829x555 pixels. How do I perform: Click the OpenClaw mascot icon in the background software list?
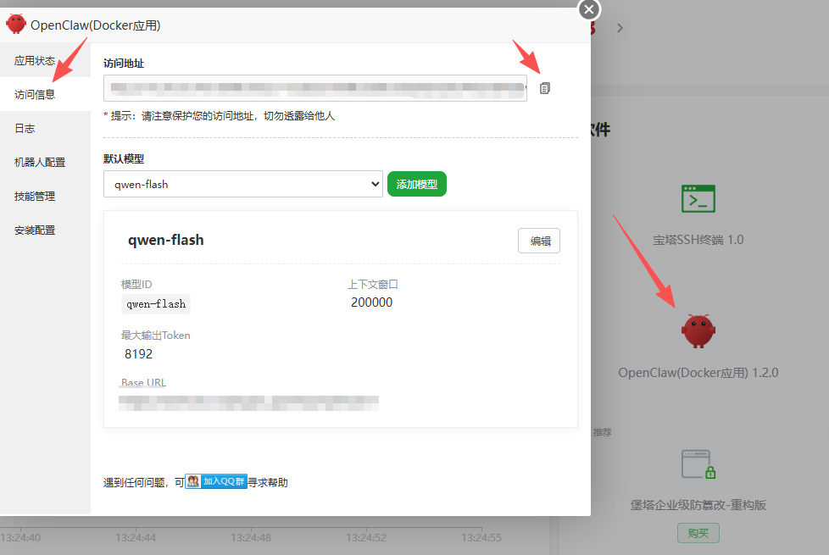tap(698, 331)
